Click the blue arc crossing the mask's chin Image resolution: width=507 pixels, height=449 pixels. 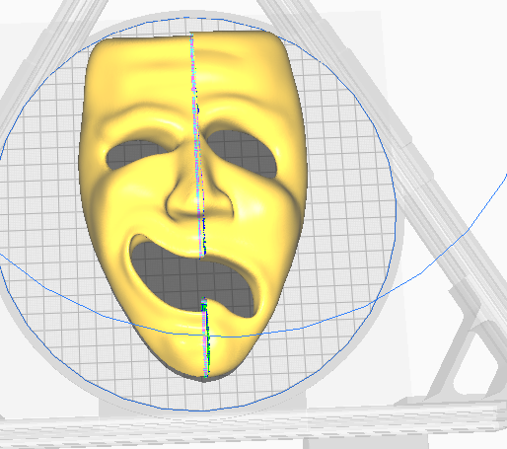pyautogui.click(x=230, y=337)
